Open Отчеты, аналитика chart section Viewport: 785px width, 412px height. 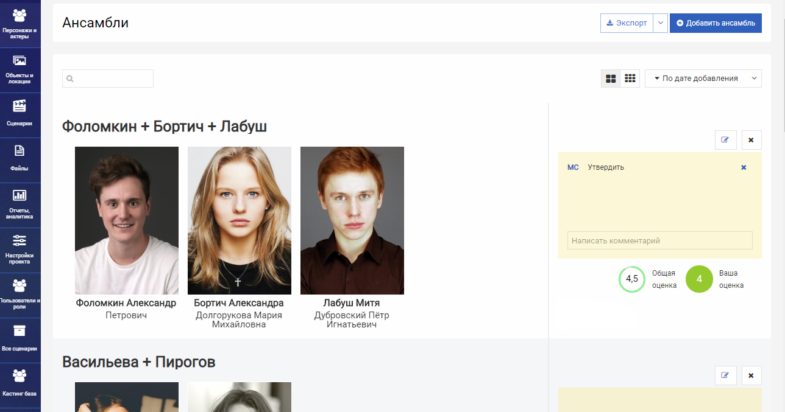click(x=20, y=205)
